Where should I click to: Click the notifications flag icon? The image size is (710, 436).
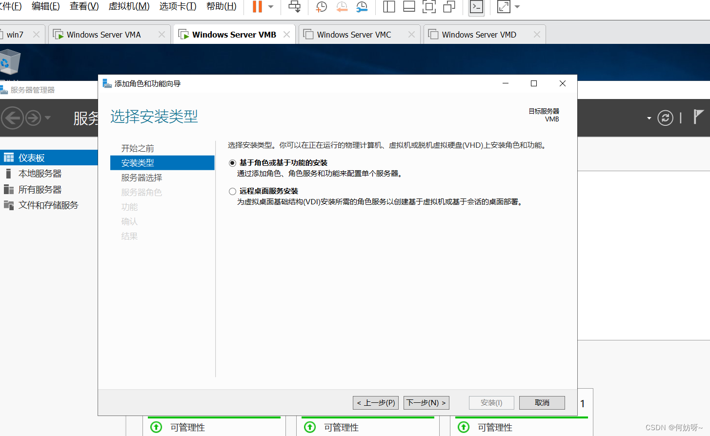click(x=698, y=117)
